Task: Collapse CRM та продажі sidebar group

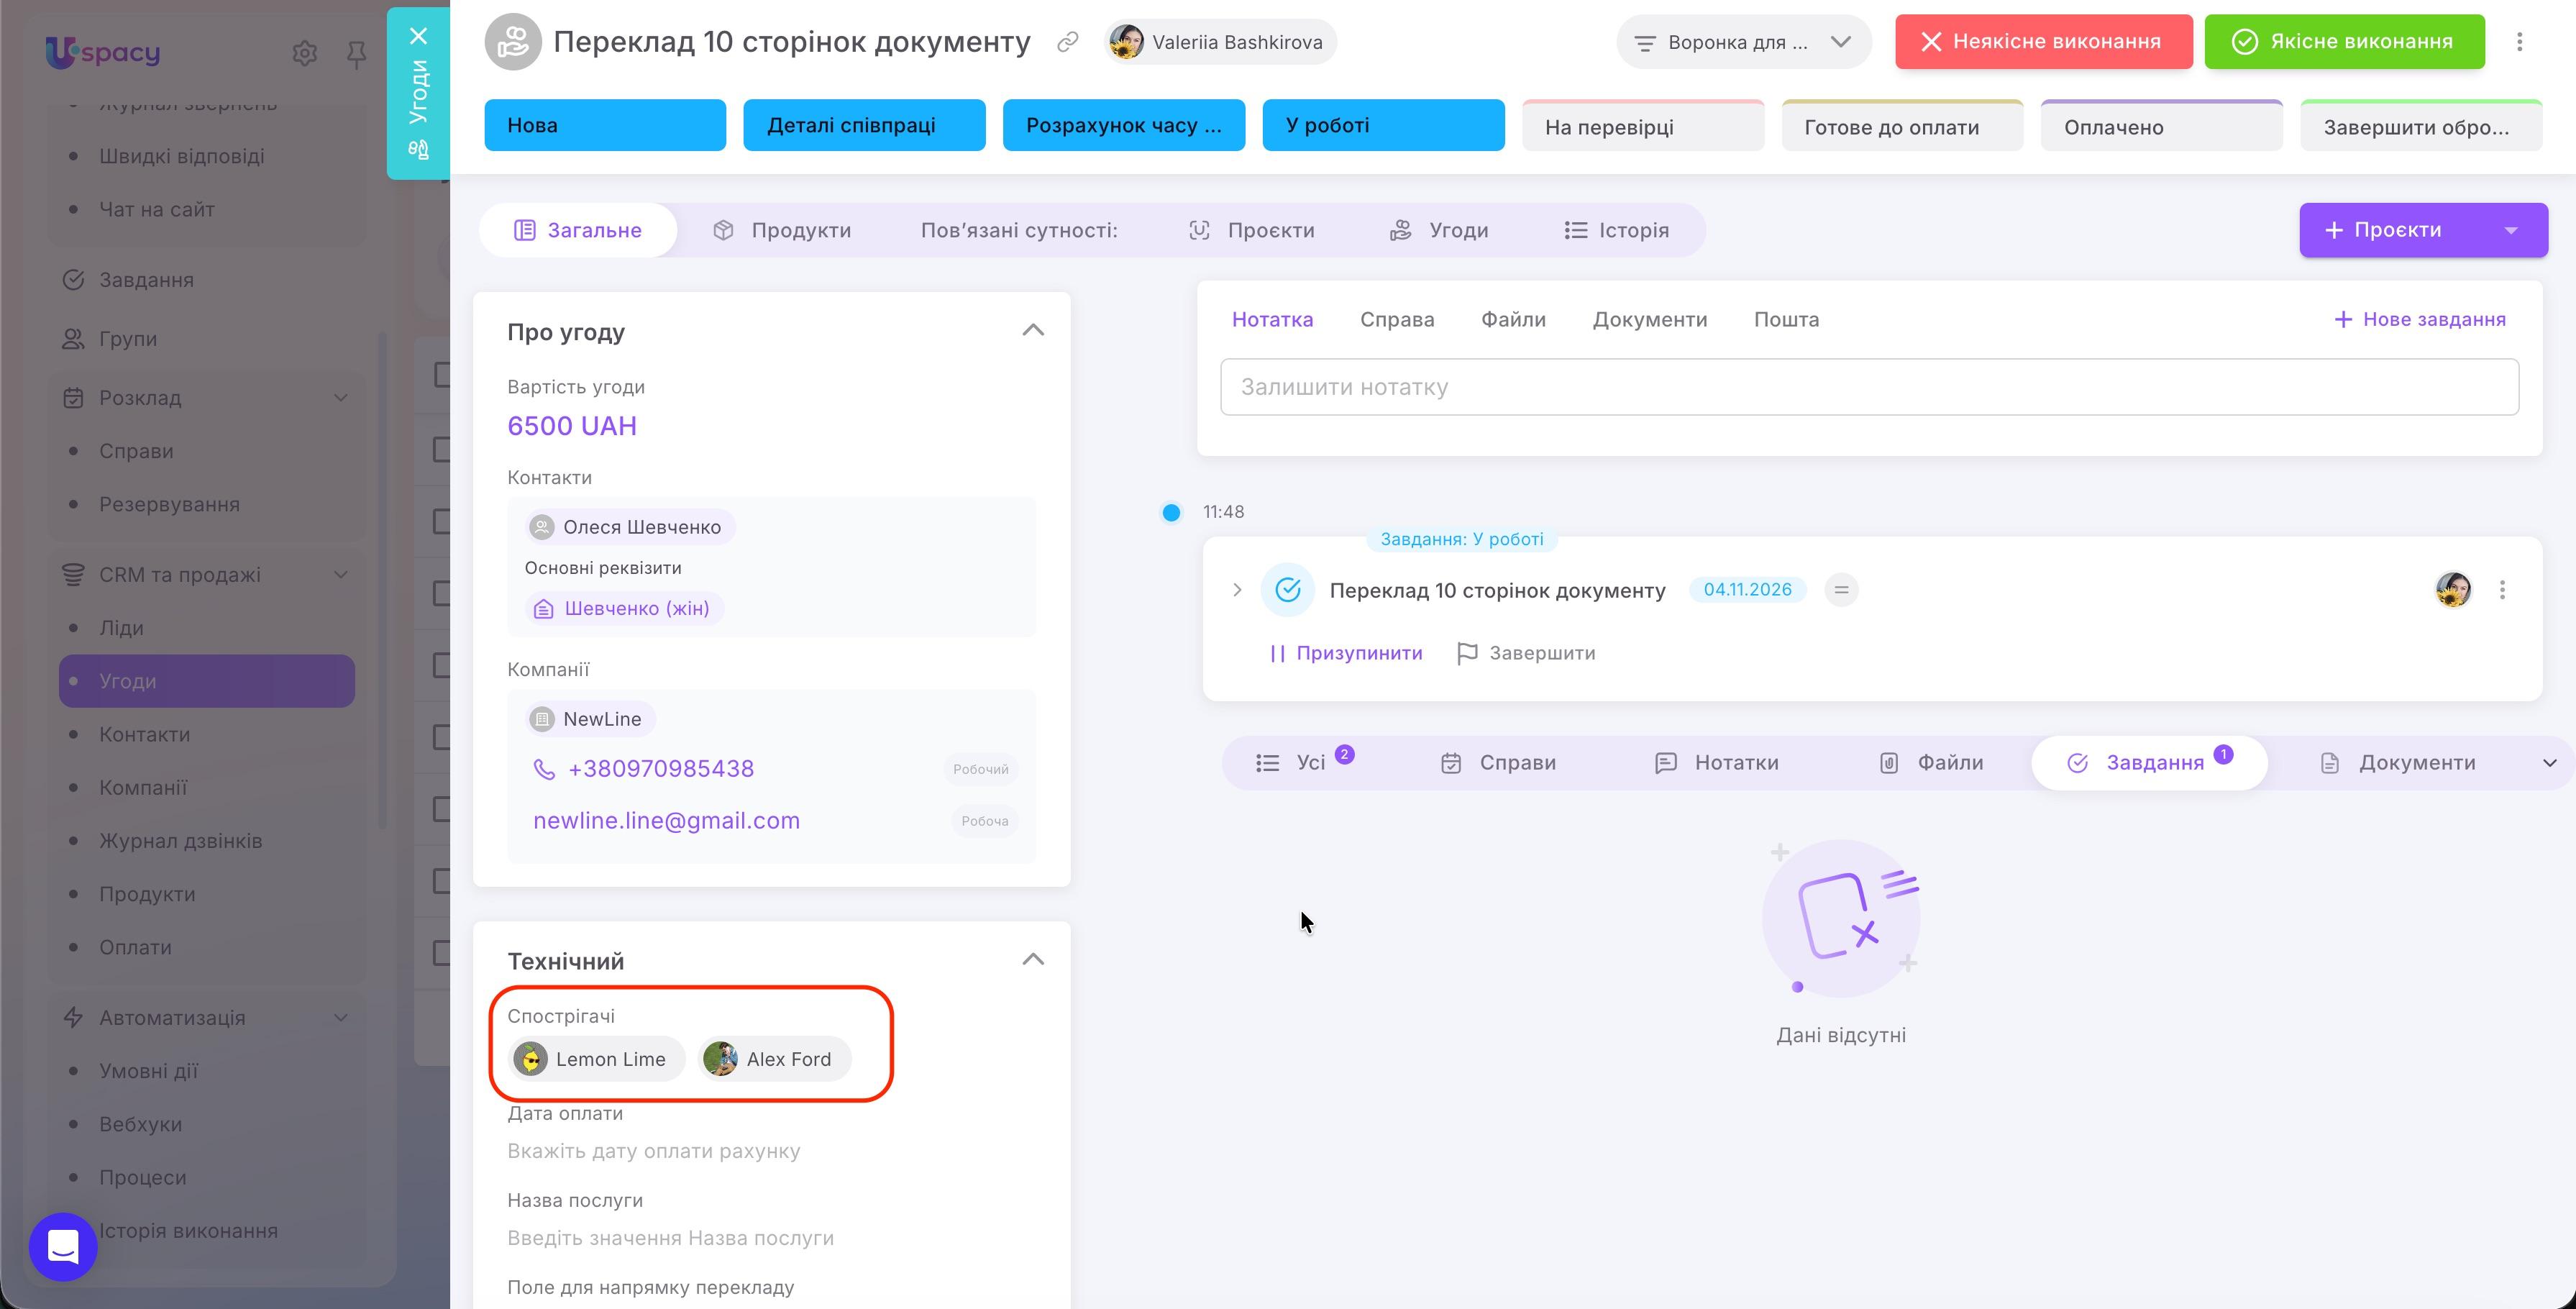Action: [x=341, y=575]
